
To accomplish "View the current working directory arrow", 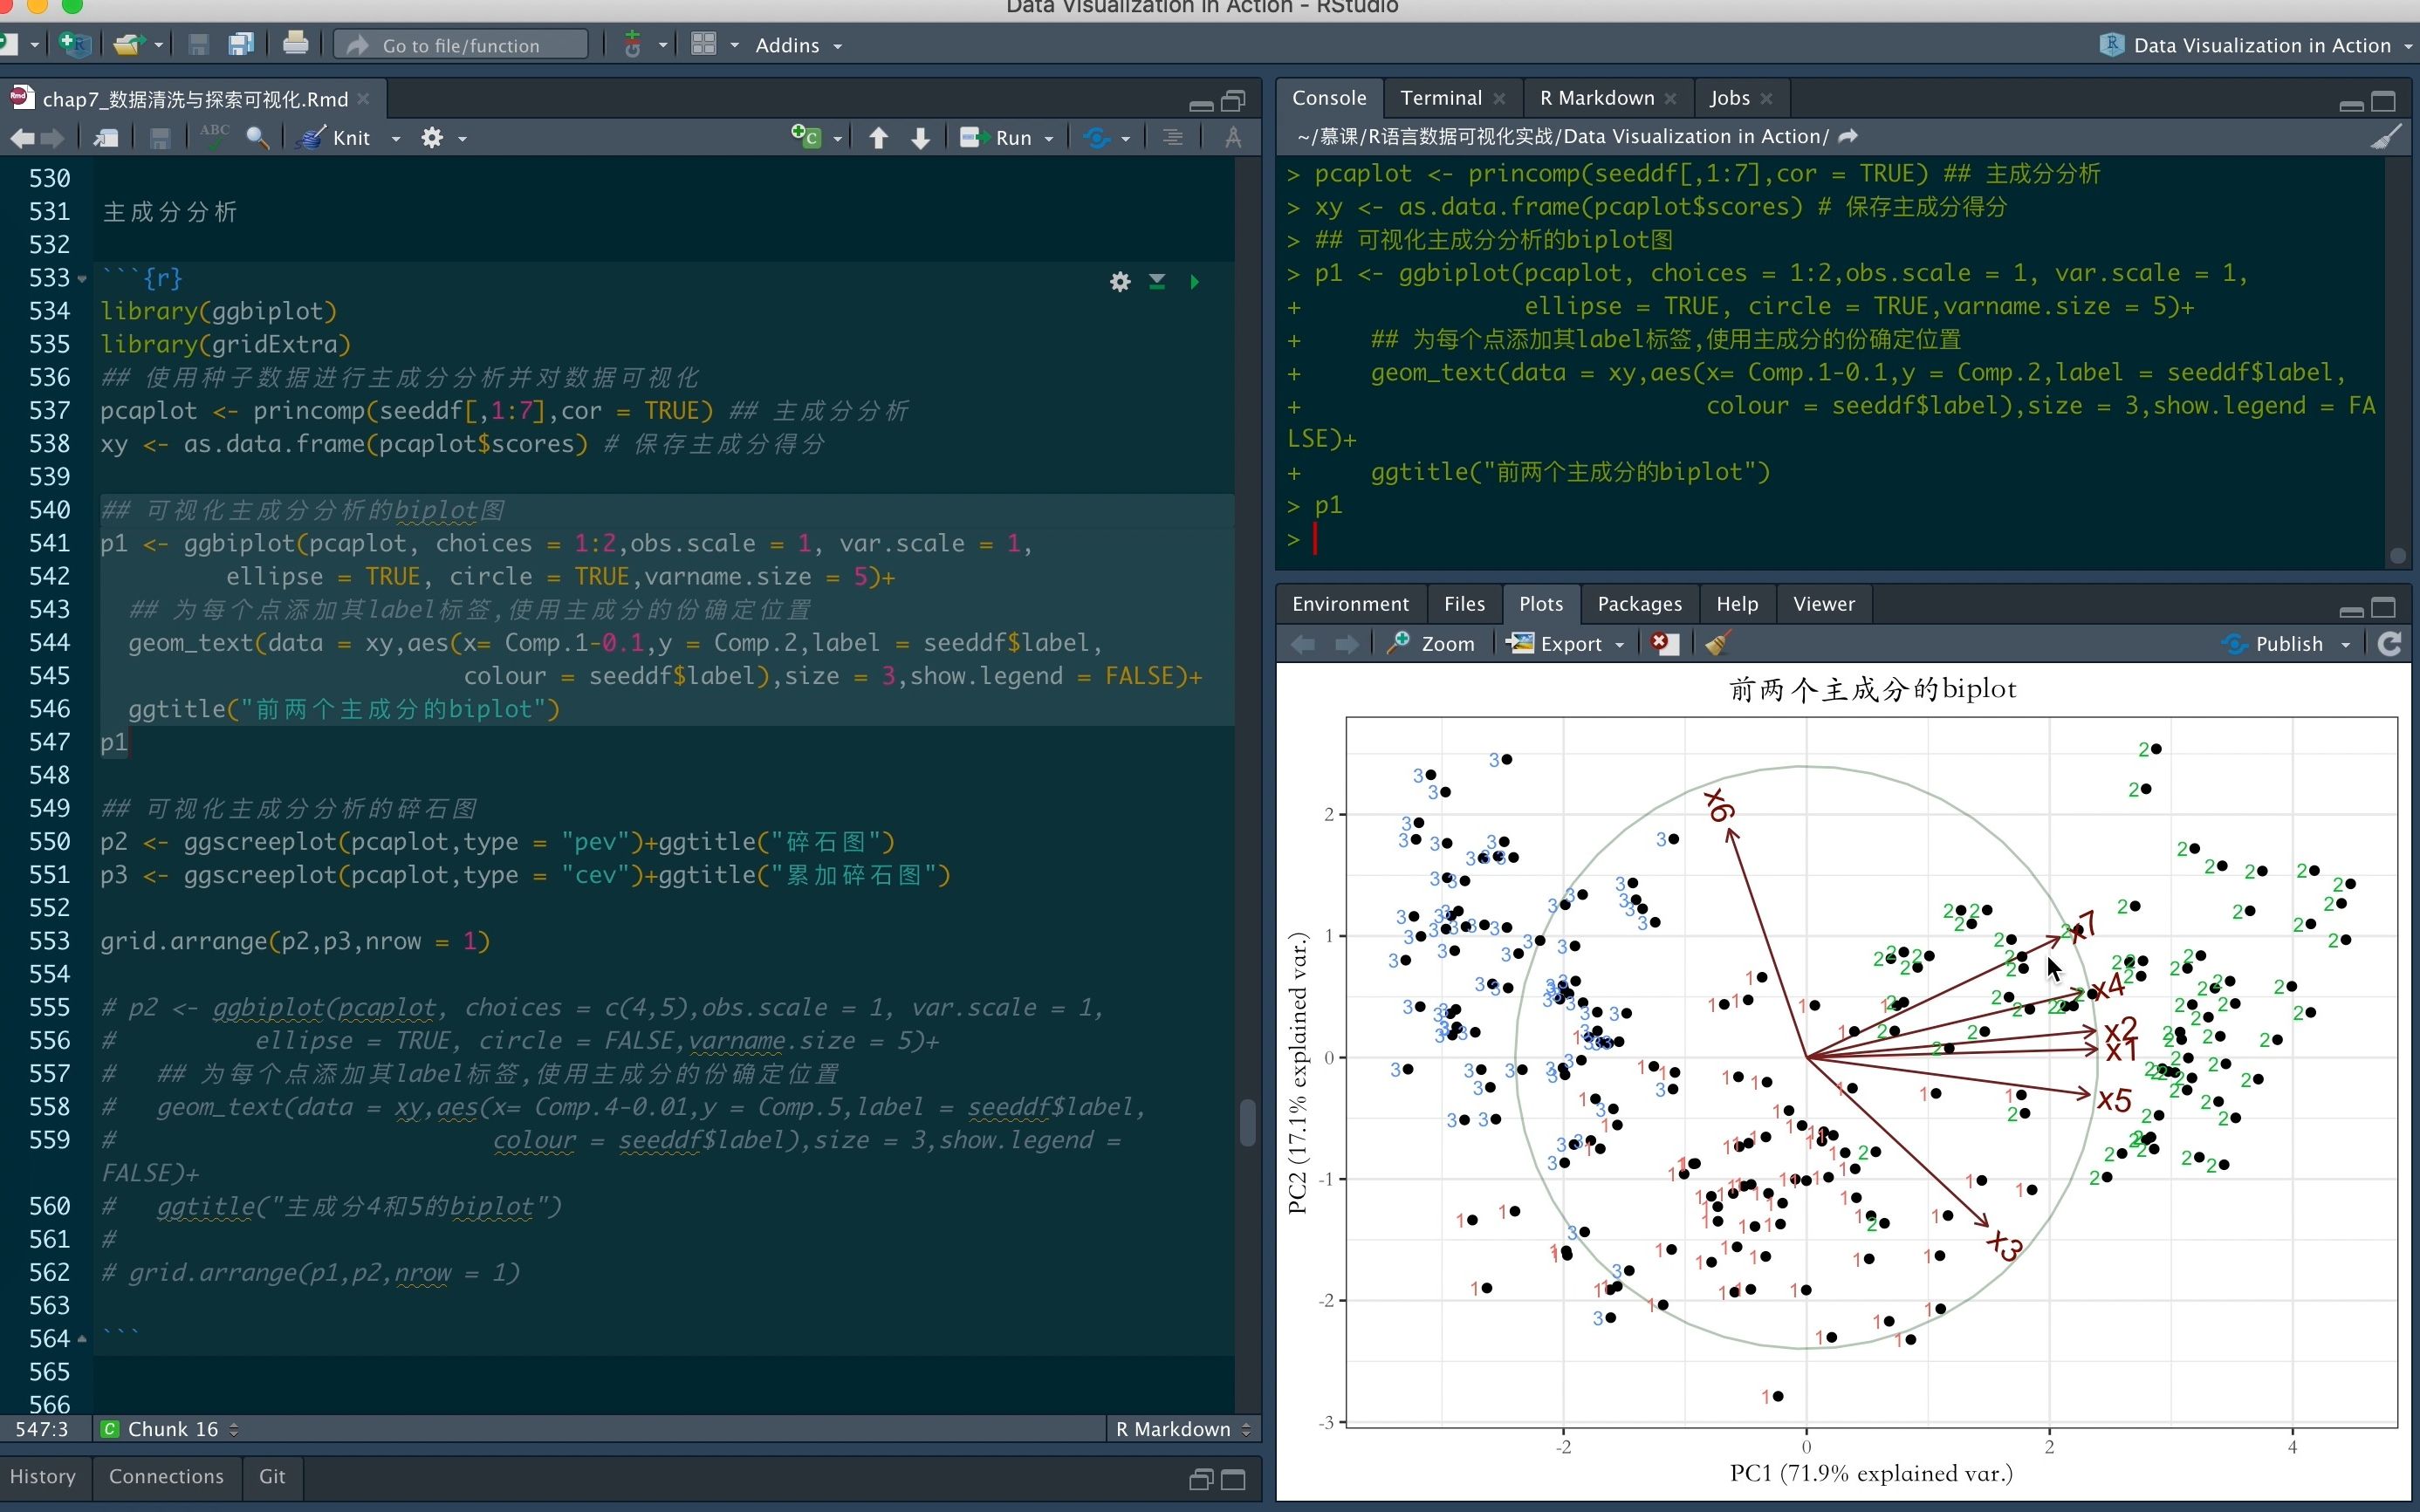I will (1848, 136).
